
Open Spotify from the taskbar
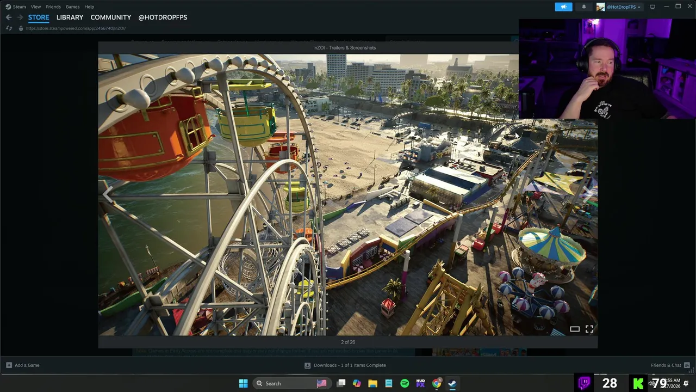tap(405, 383)
